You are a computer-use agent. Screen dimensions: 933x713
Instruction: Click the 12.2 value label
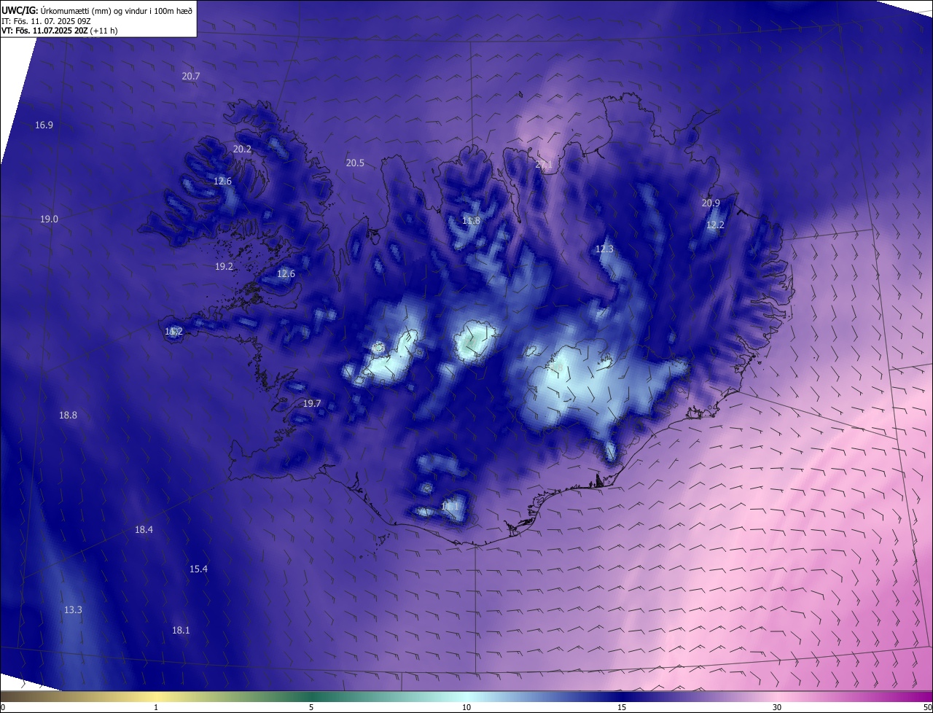(x=715, y=225)
